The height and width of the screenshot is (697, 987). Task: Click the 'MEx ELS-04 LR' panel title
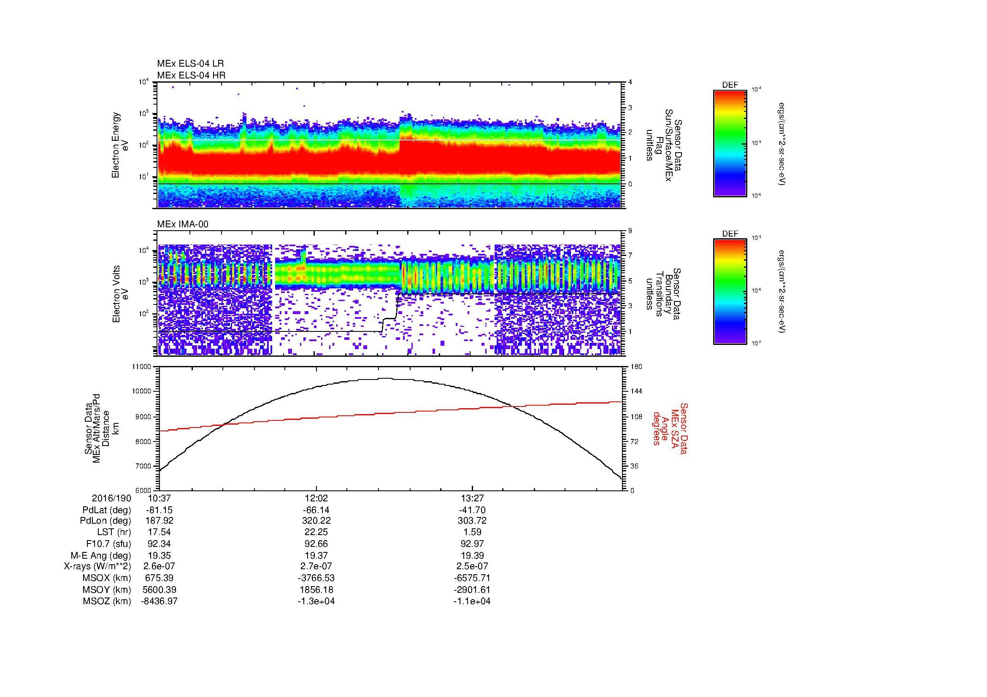tap(190, 64)
